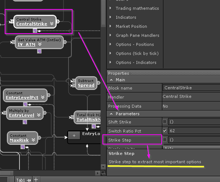Click the canvas horizontal scrollbar right arrow

click(97, 173)
